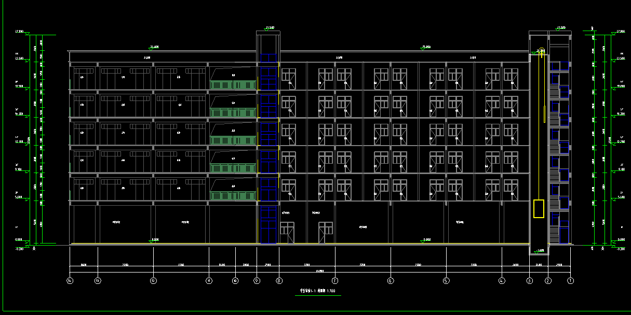The image size is (631, 315).
Task: Click the section drawing title text
Action: coord(317,291)
